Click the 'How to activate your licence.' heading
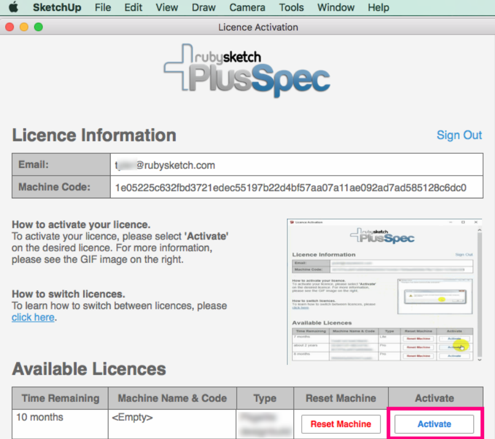This screenshot has height=439, width=495. tap(81, 225)
